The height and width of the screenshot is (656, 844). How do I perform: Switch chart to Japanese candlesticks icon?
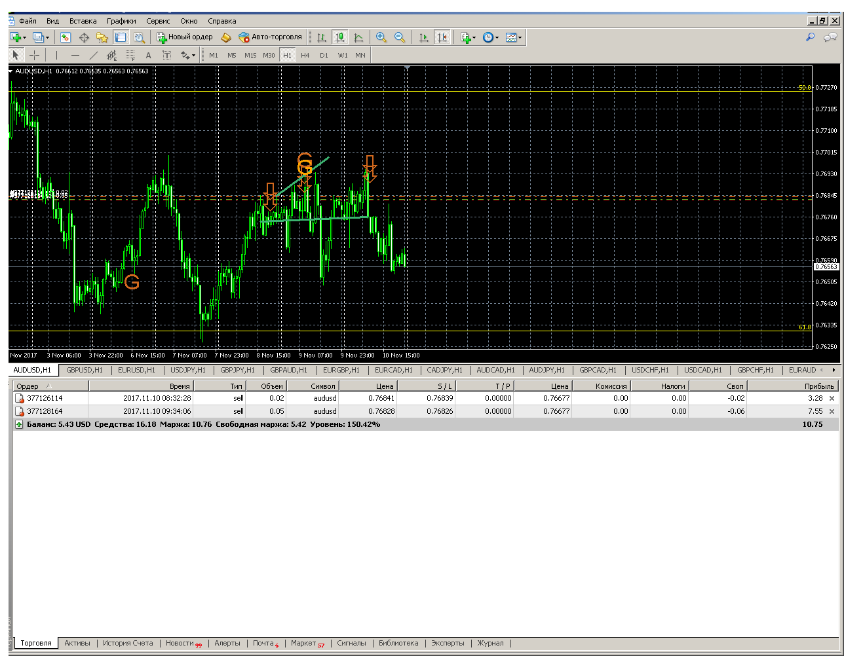[x=340, y=37]
